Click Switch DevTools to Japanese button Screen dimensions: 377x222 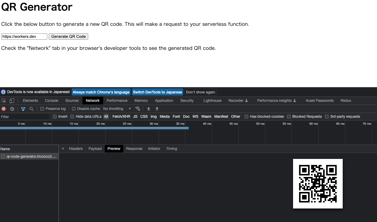(158, 92)
